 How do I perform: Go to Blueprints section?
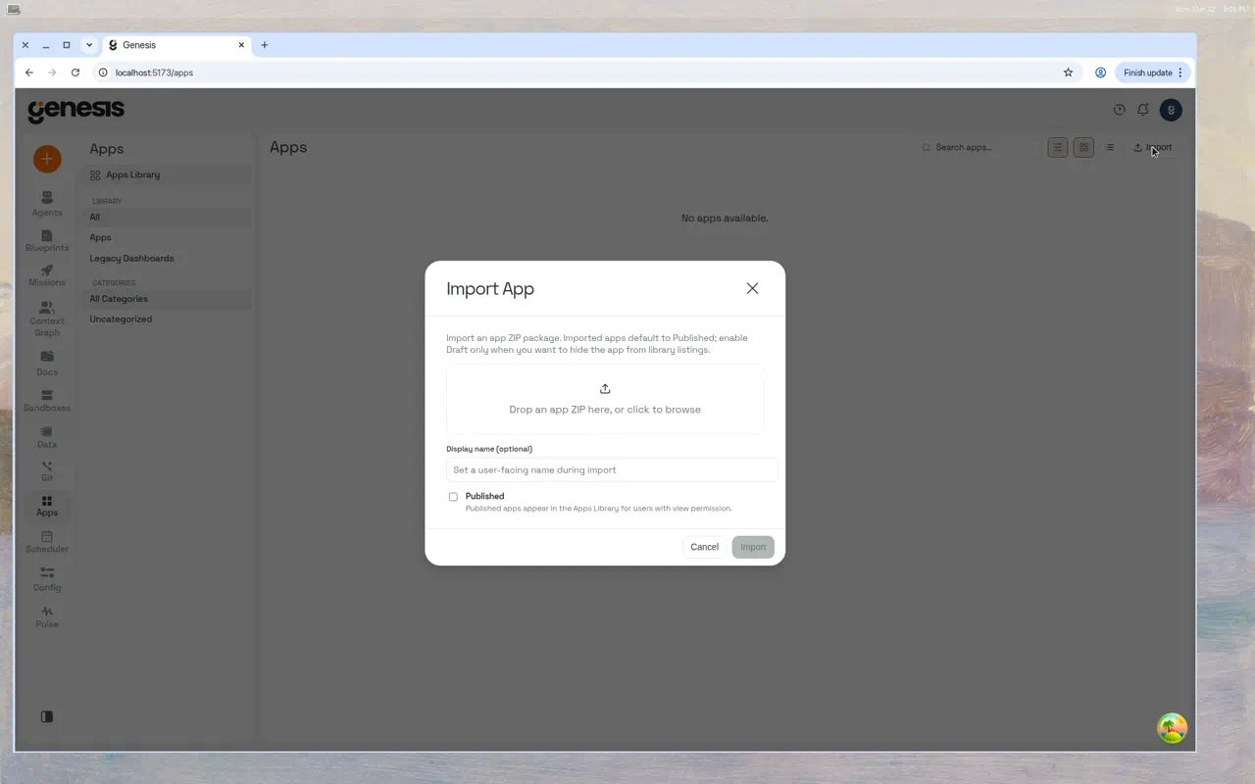[x=47, y=241]
